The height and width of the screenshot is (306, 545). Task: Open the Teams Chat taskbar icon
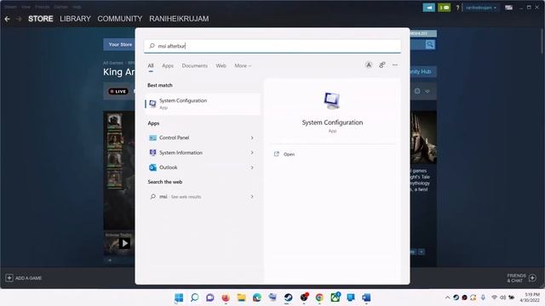pos(210,297)
